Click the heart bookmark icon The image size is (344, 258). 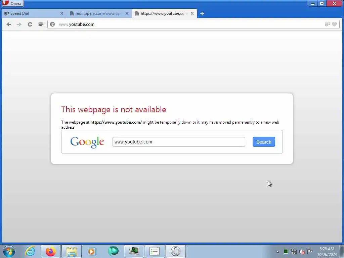pos(334,24)
